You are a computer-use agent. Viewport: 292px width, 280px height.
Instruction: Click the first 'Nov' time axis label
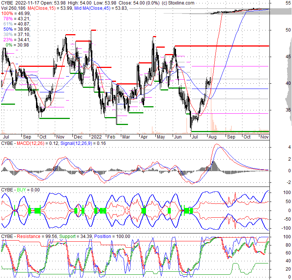tap(60, 137)
